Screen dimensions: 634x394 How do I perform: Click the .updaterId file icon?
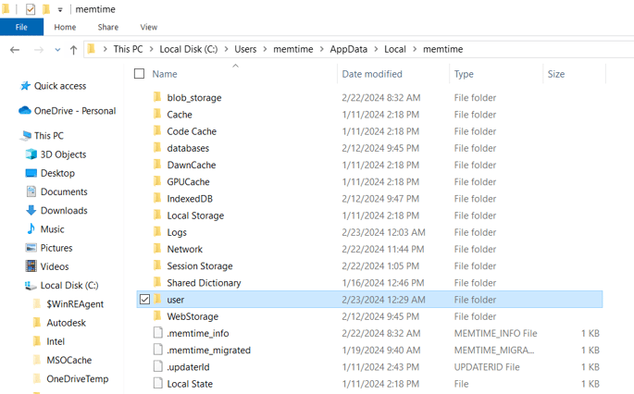(x=157, y=366)
